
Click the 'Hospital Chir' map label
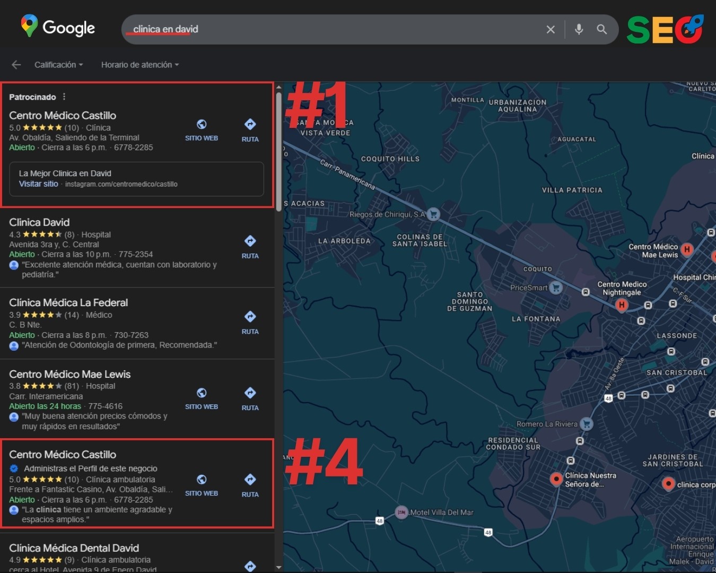point(694,277)
